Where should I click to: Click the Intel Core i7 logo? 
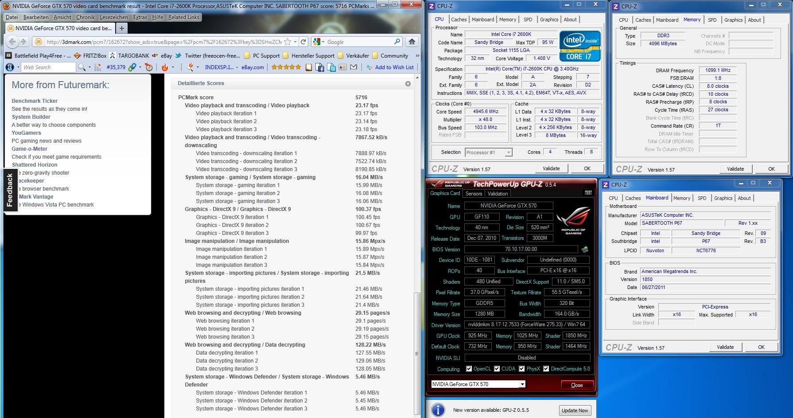[x=579, y=46]
